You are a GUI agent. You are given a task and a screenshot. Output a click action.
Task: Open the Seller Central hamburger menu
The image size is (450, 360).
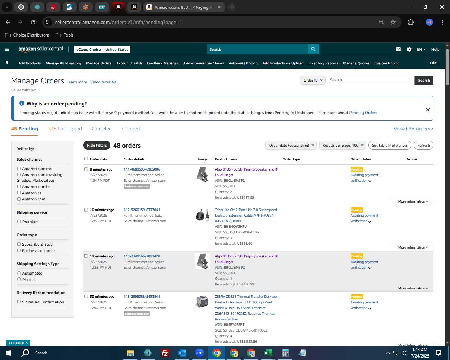[7, 49]
